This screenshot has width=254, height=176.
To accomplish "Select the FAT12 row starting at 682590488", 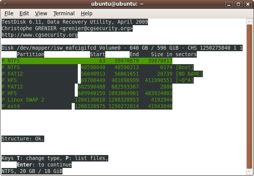I will 87,87.
